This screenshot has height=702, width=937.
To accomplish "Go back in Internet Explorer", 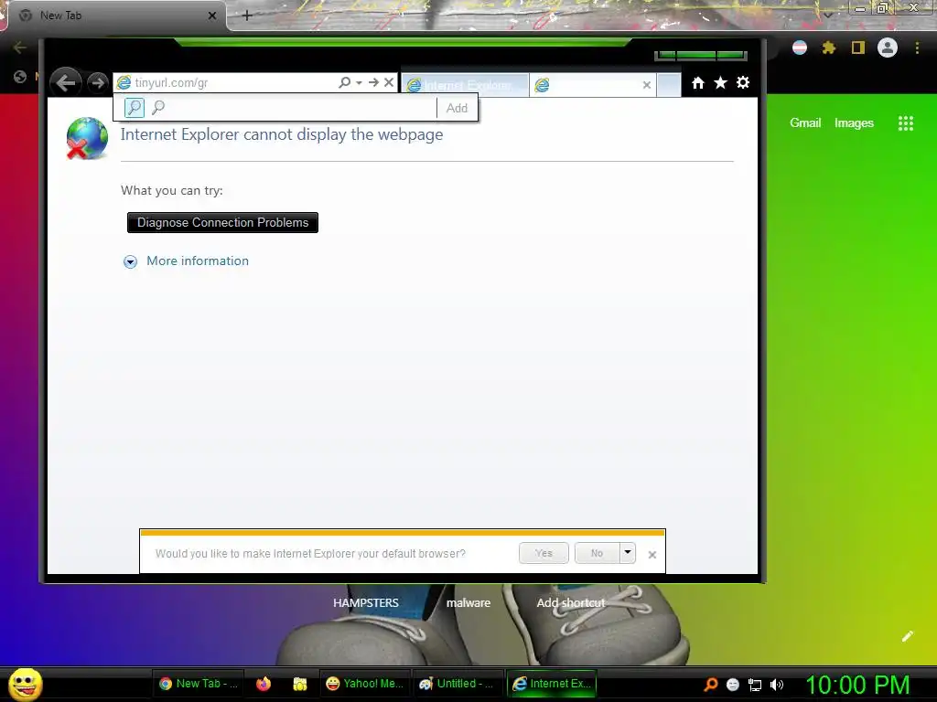I will (x=66, y=82).
